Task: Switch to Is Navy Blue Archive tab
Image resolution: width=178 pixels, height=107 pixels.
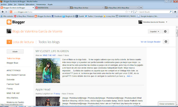Action: pos(87,8)
